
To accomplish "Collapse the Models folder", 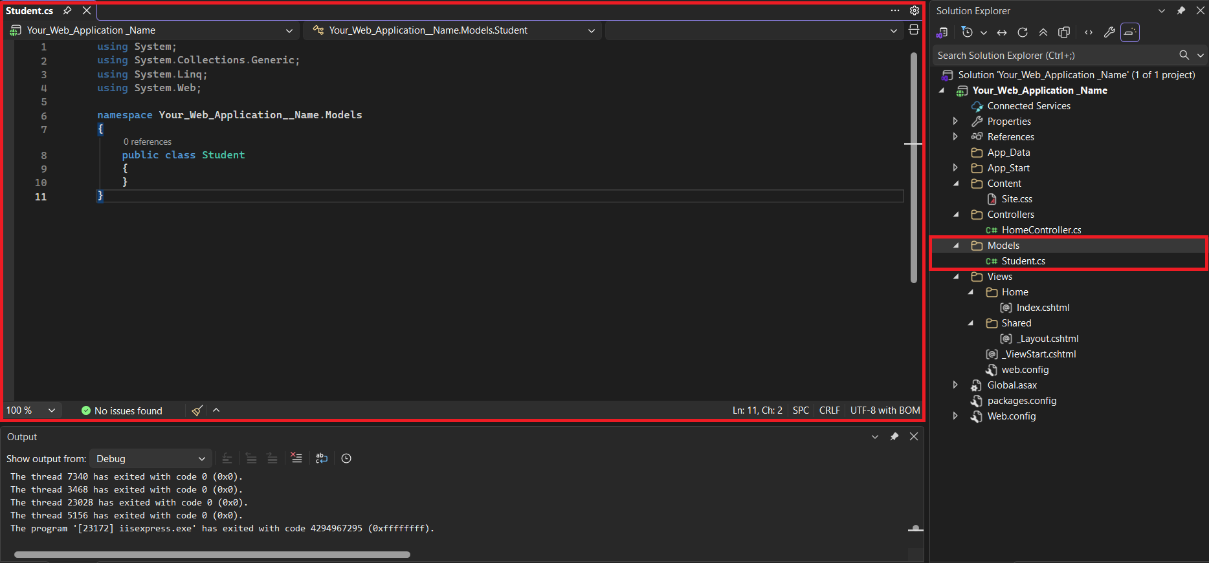I will click(956, 246).
